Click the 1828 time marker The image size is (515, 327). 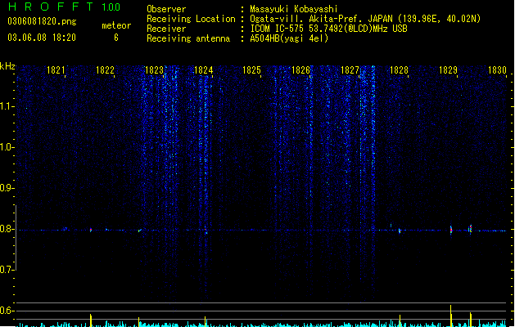coord(399,70)
